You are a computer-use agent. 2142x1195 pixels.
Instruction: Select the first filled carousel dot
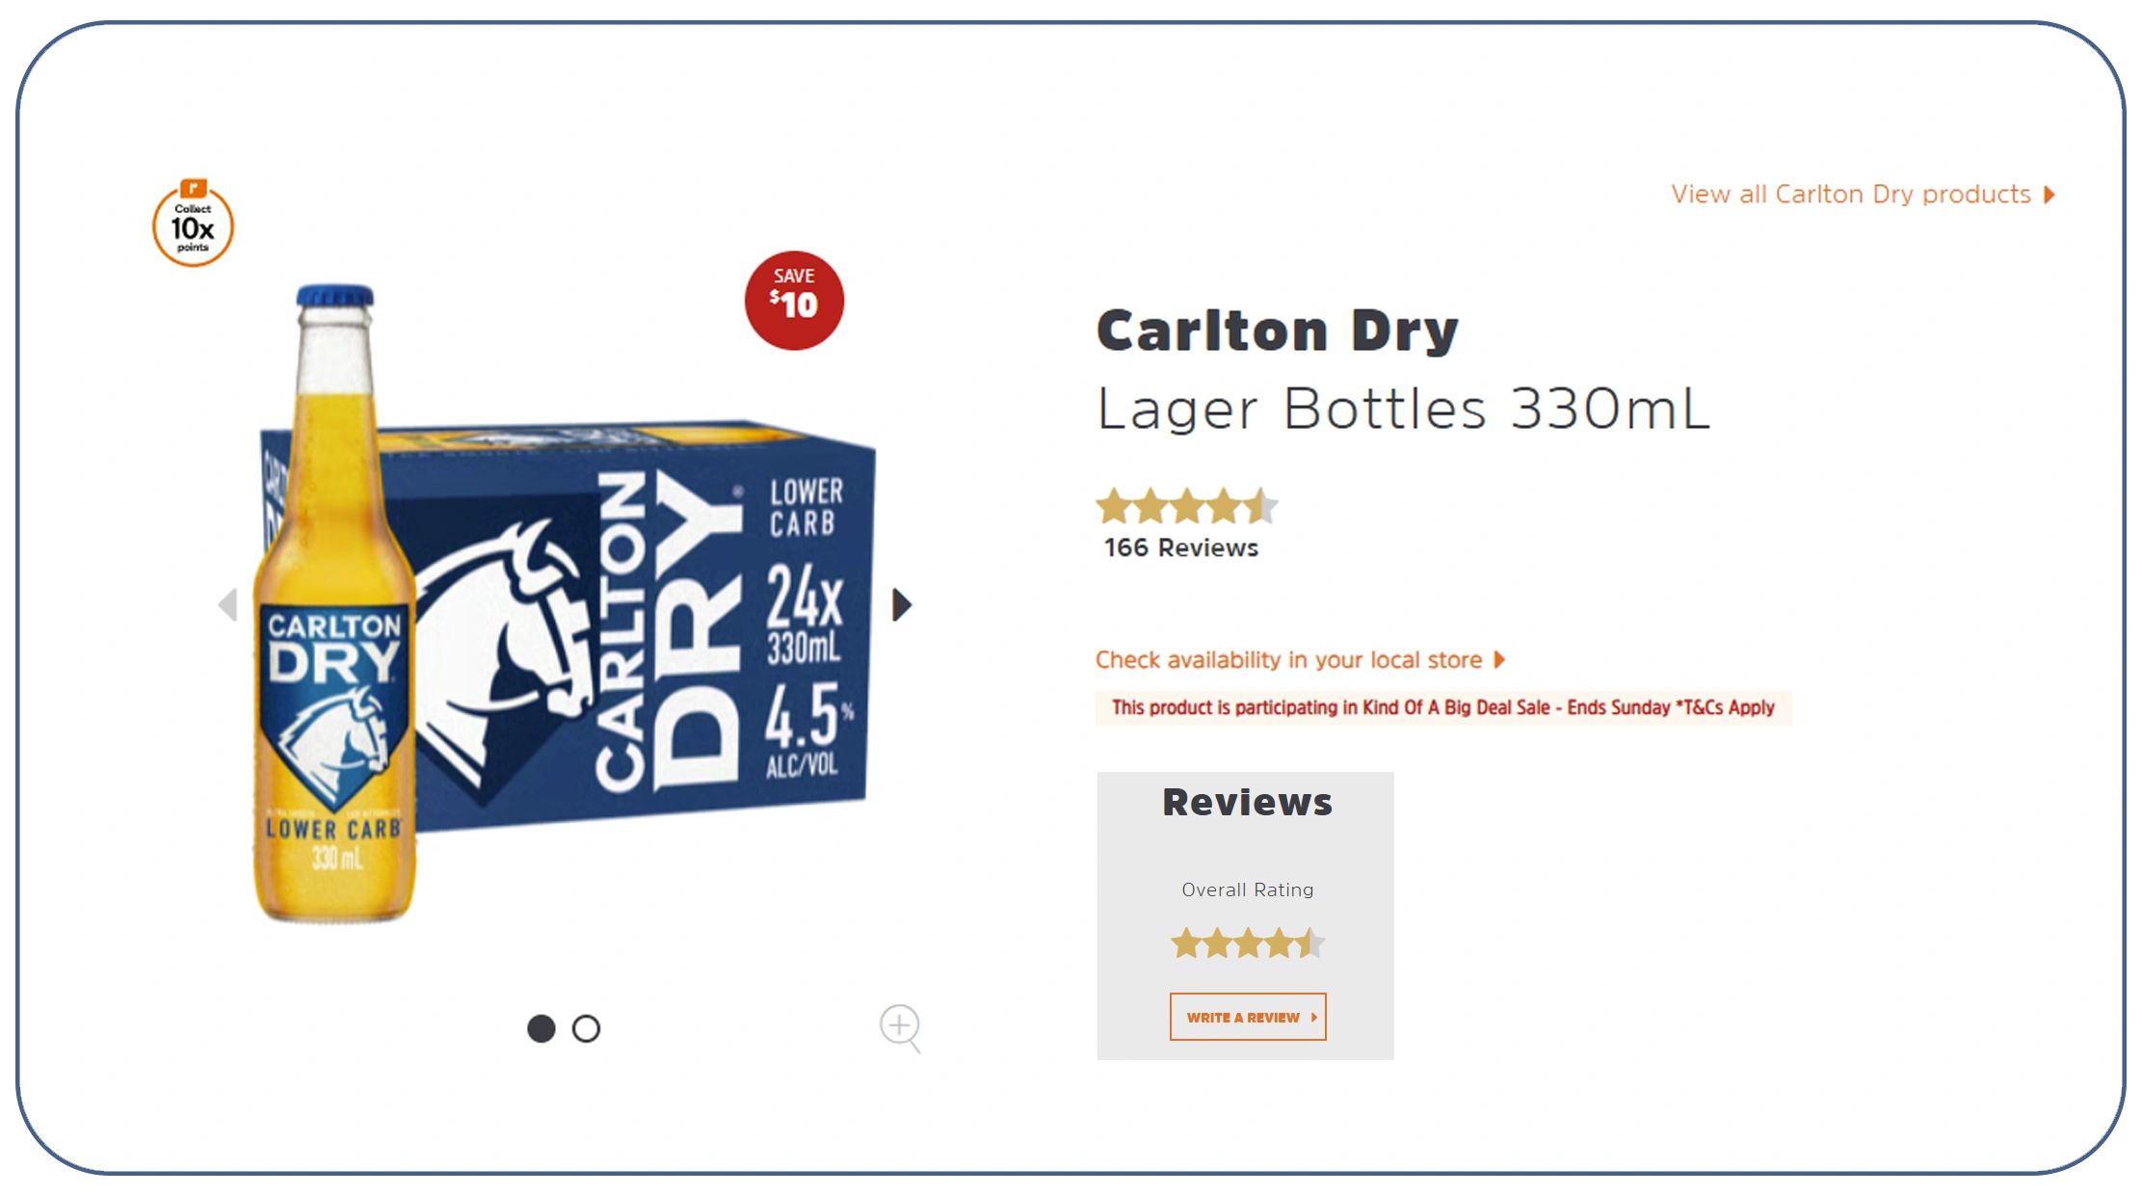pyautogui.click(x=542, y=1028)
